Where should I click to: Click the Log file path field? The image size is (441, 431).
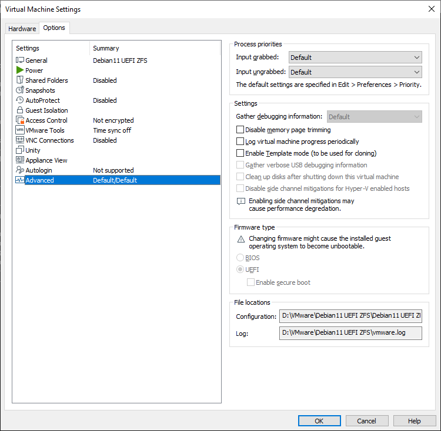[350, 333]
